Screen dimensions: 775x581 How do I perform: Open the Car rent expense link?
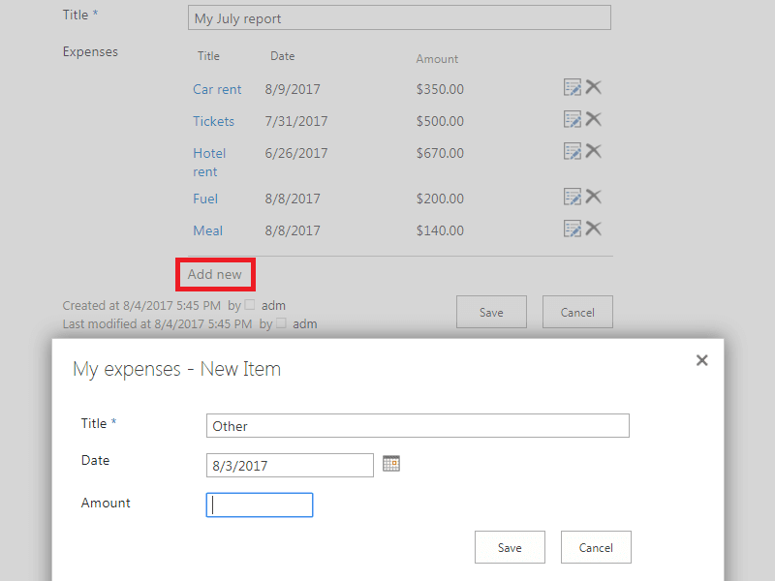tap(217, 89)
